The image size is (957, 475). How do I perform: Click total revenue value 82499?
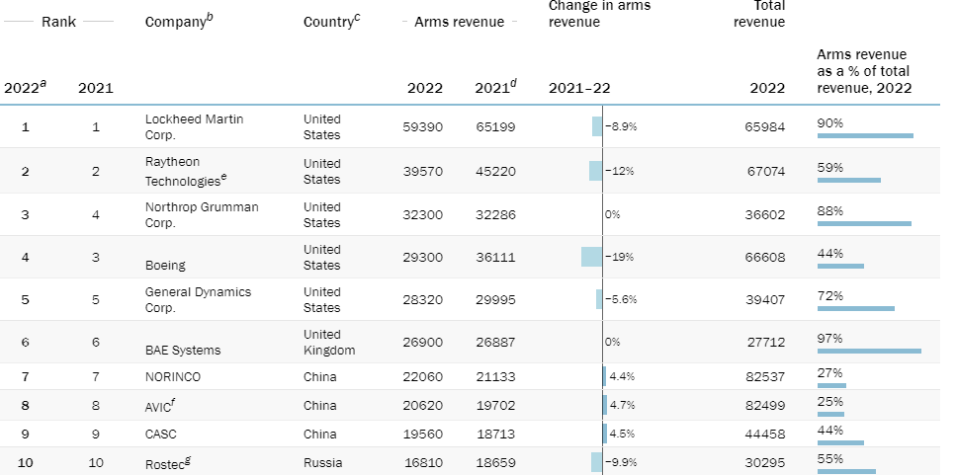point(765,406)
